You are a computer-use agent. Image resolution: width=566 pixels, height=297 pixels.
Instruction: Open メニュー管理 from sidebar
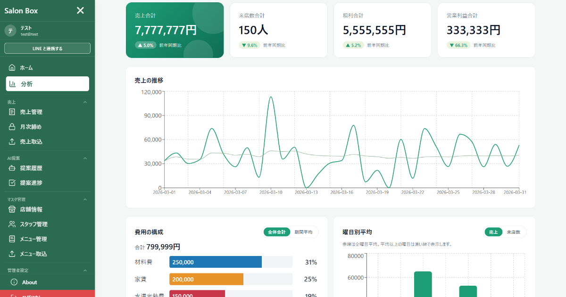(x=33, y=239)
